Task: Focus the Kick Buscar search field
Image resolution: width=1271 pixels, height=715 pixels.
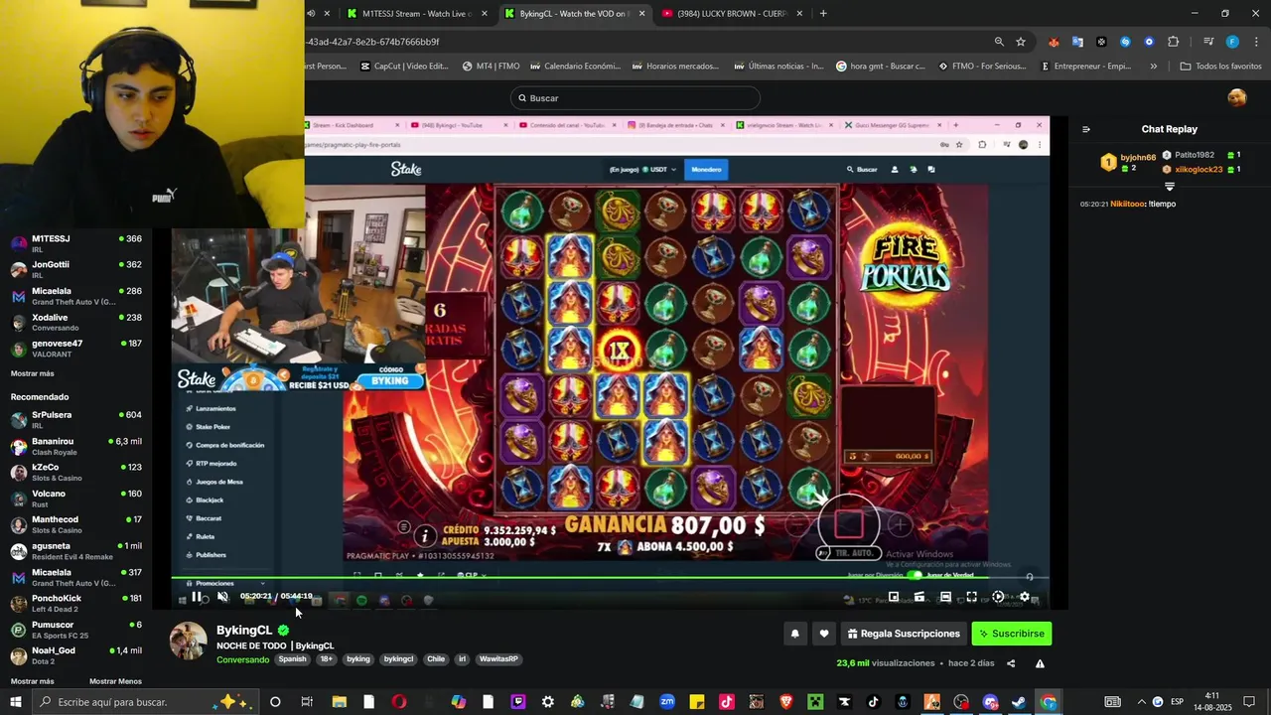Action: [635, 97]
